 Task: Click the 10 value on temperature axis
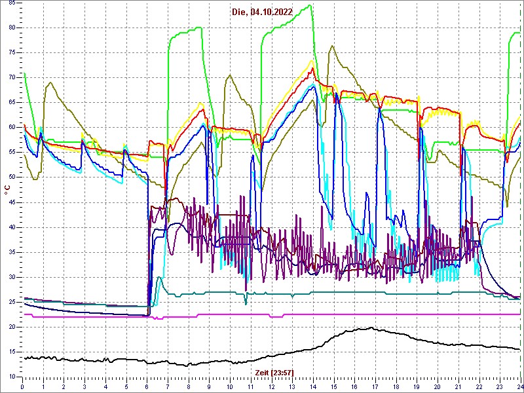[x=12, y=377]
